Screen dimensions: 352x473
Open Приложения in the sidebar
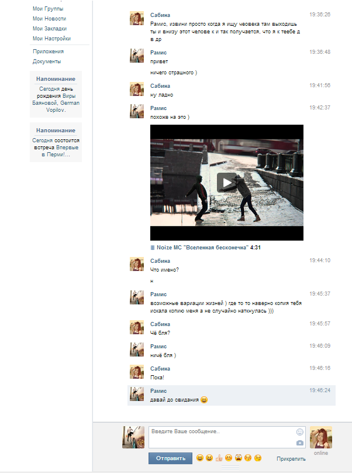pos(48,52)
